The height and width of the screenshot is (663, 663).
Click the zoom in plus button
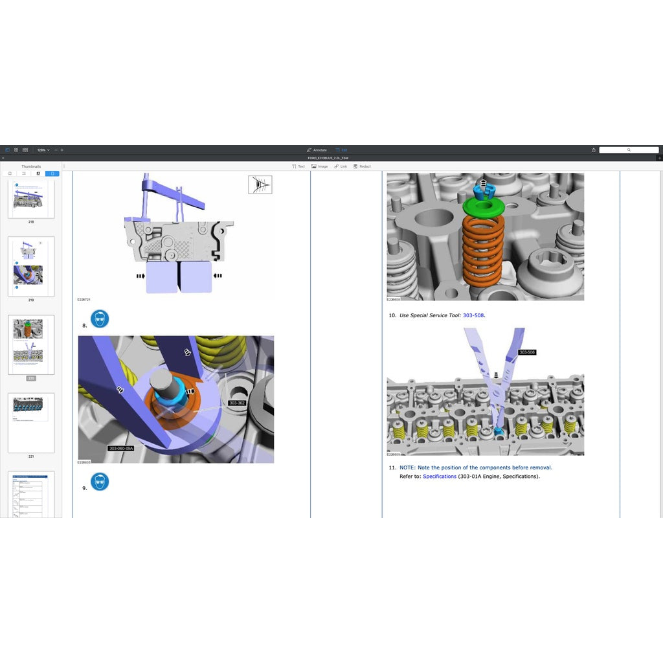(x=62, y=150)
